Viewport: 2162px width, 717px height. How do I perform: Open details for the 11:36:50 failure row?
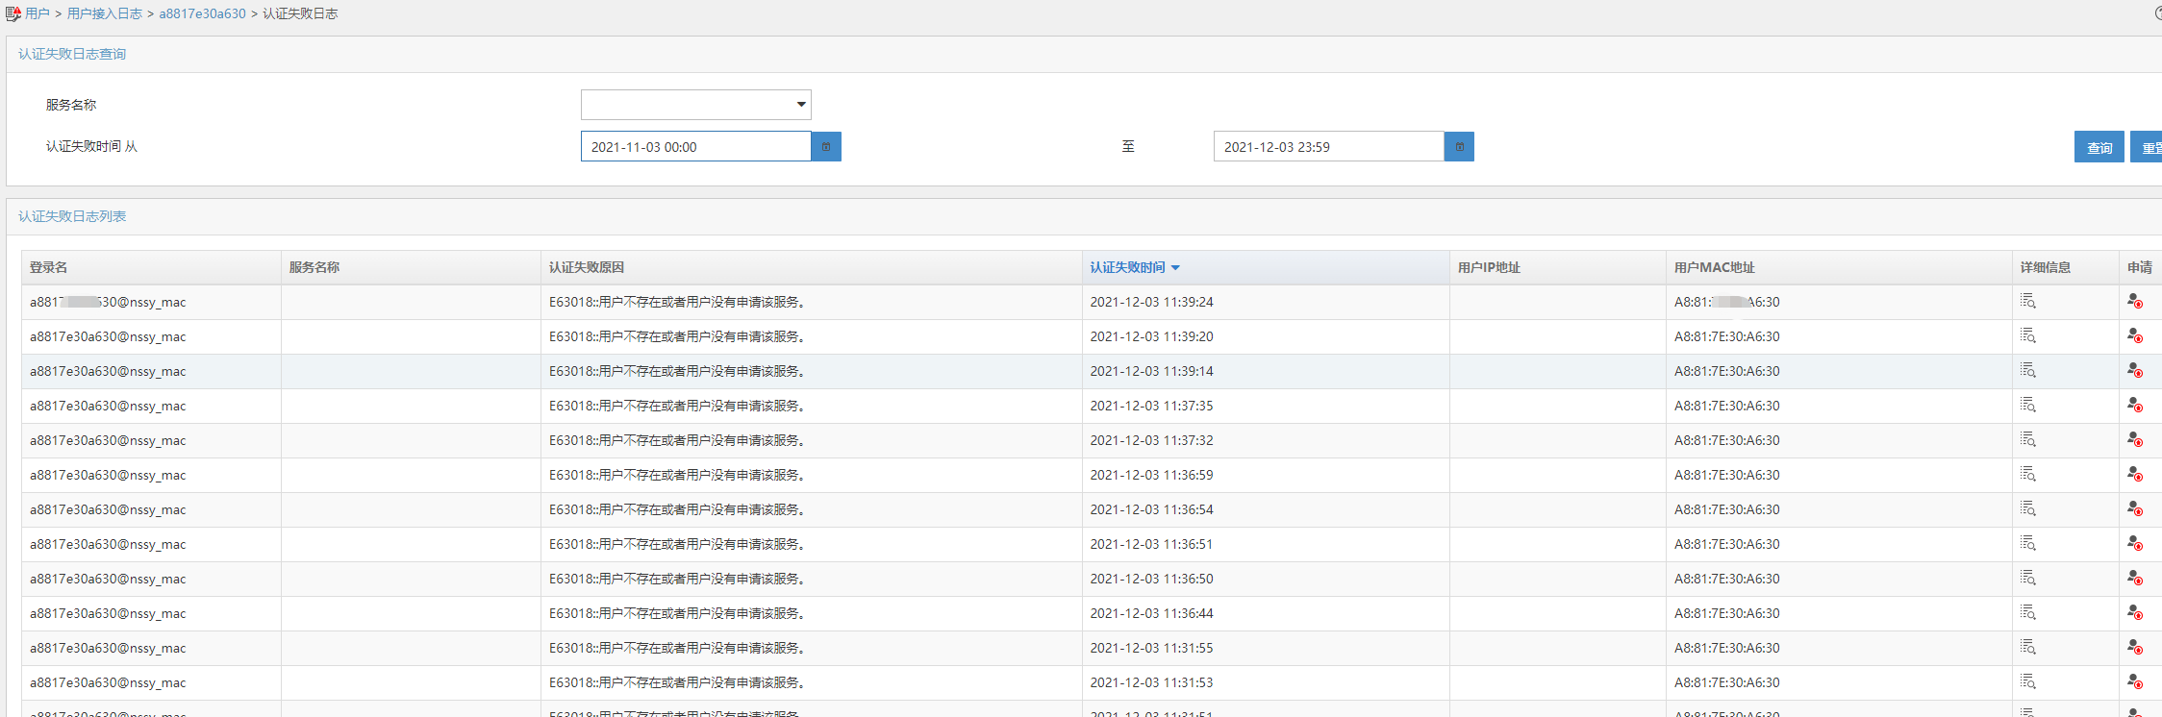pos(2027,578)
